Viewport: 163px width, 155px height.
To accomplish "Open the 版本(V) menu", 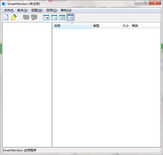I will 22,10.
